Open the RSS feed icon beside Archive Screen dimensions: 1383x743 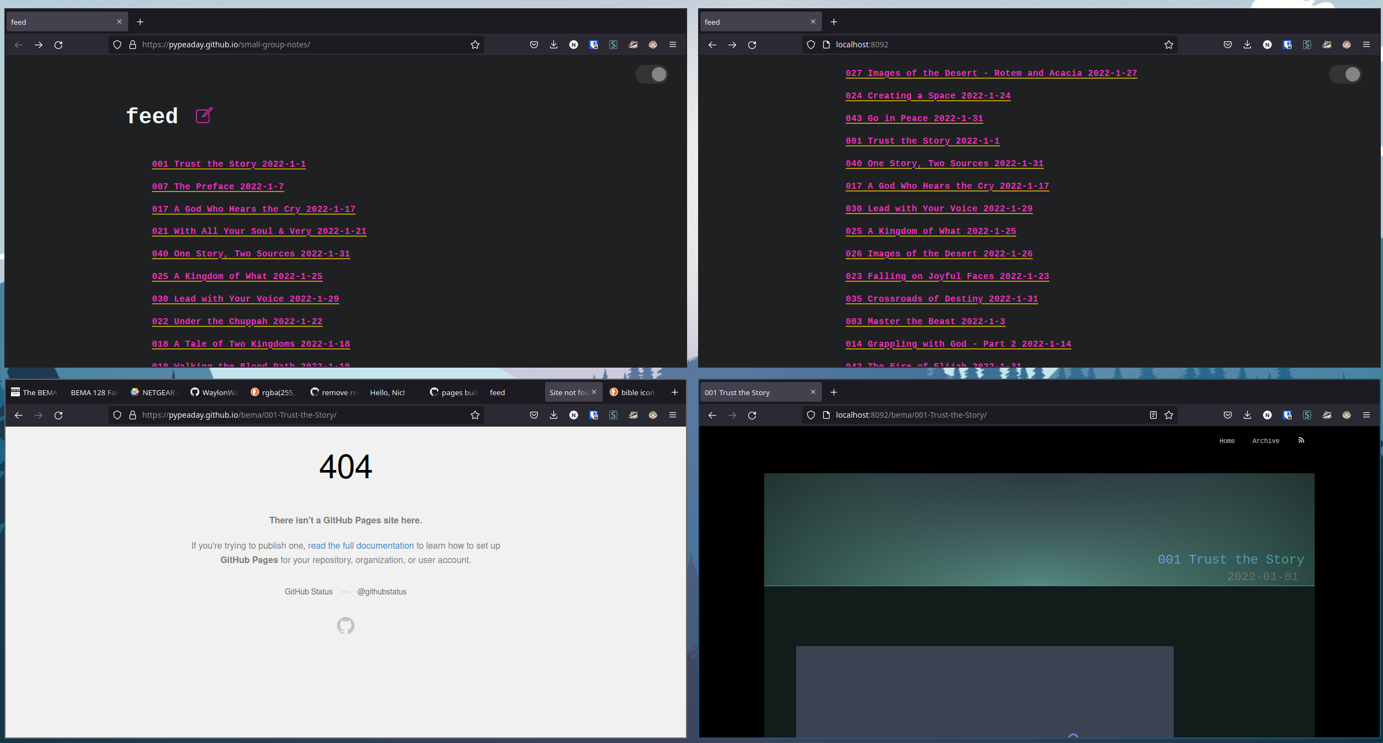(x=1302, y=440)
